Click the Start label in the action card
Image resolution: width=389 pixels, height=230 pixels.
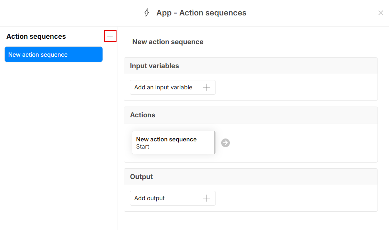point(143,147)
